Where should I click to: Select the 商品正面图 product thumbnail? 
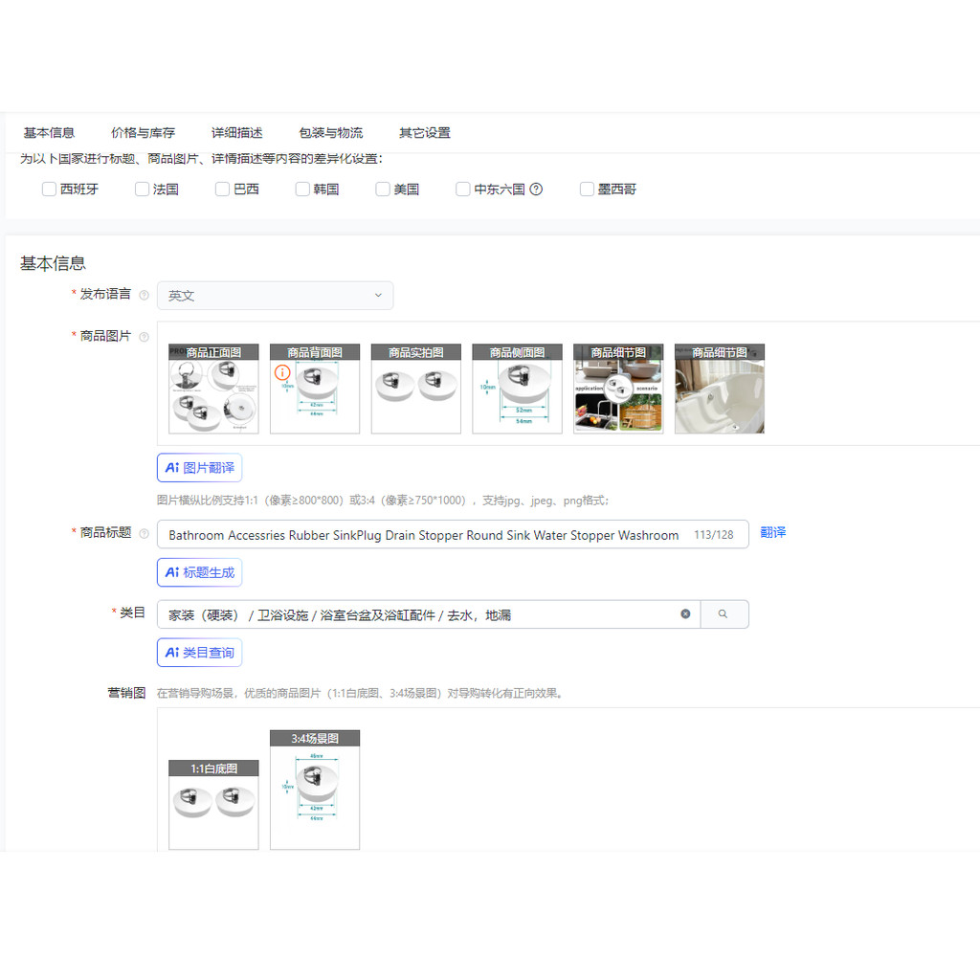213,390
